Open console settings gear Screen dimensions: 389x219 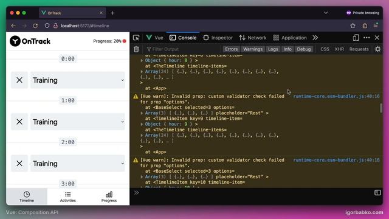[x=377, y=49]
